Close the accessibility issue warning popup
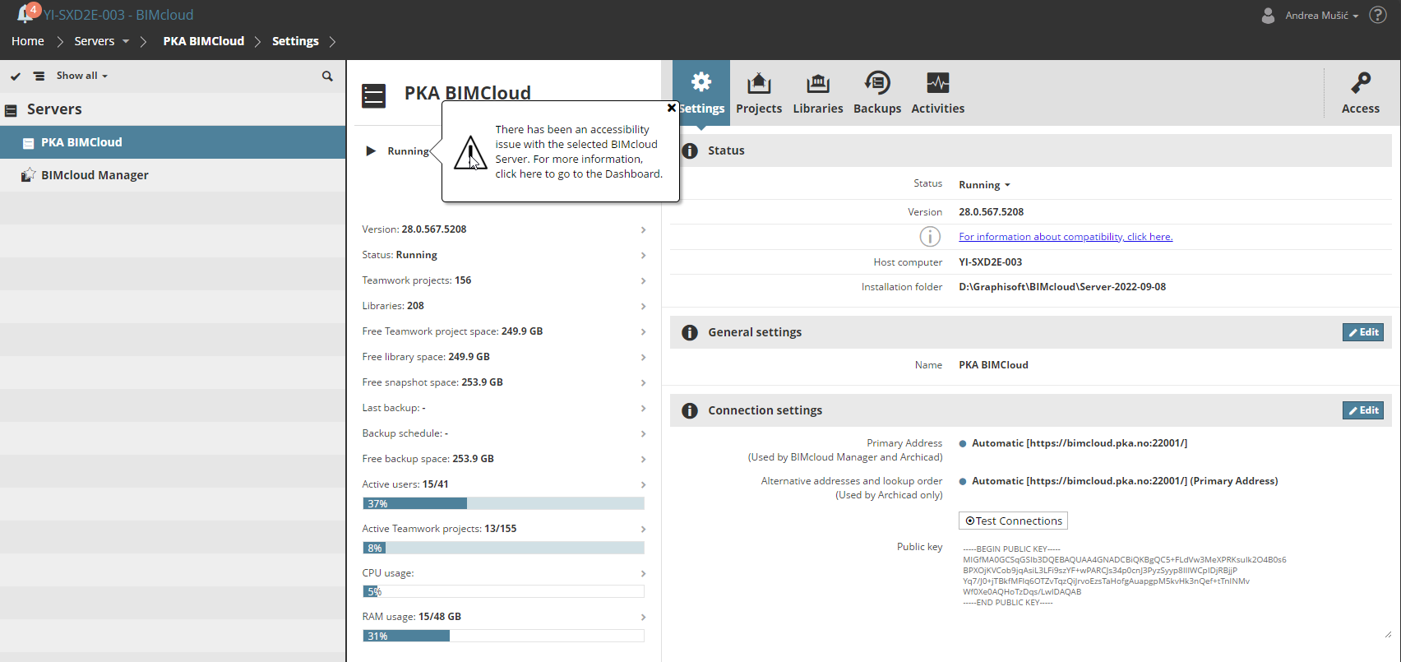1401x662 pixels. point(671,108)
